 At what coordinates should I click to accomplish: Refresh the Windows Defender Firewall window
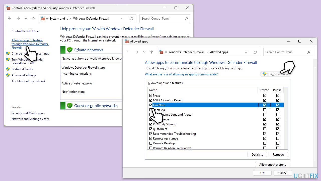[131, 19]
